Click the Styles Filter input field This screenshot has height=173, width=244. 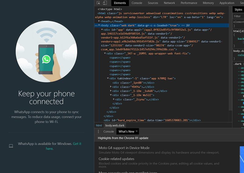click(239, 16)
